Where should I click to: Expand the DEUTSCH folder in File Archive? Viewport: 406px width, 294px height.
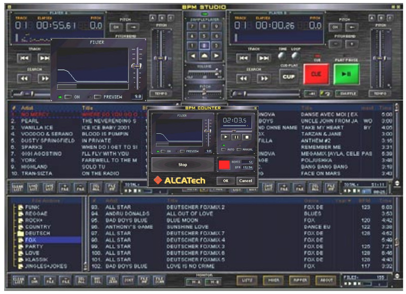38,233
